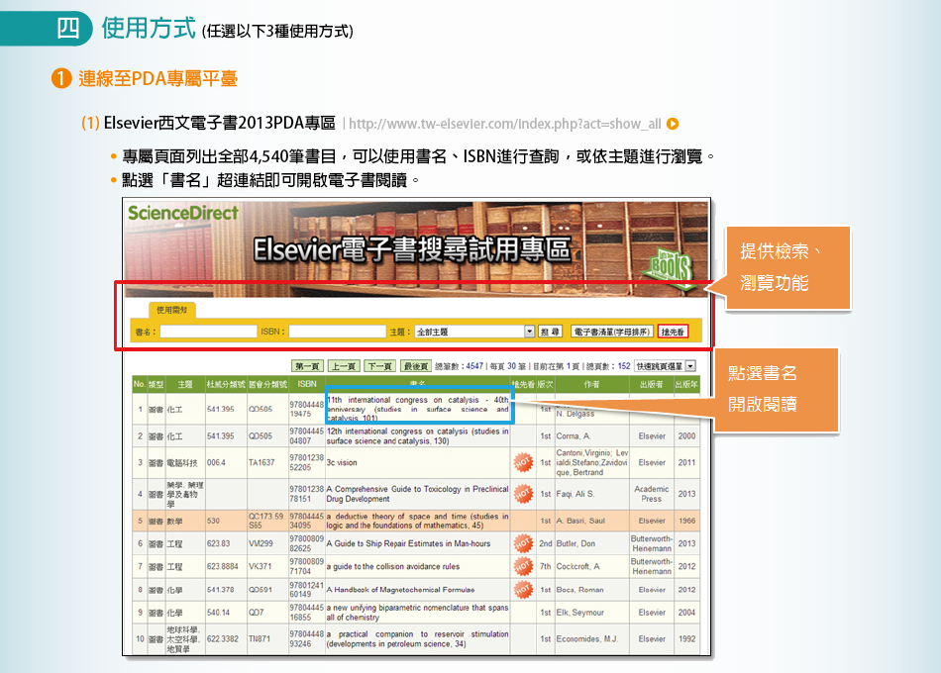
Task: Go to 下一頁 next page
Action: pyautogui.click(x=380, y=366)
